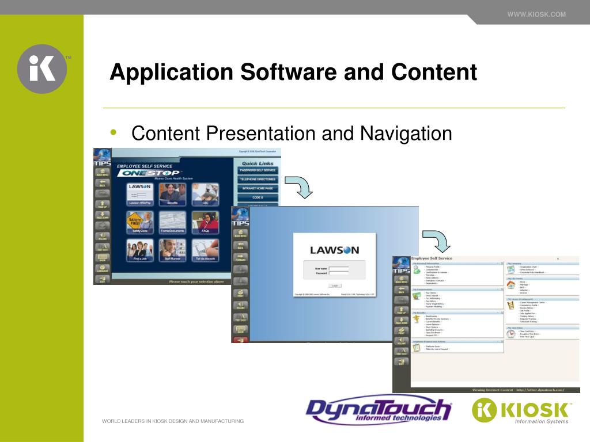This screenshot has height=442, width=590.
Task: Tap Main Menu on the OneStop screen sidebar
Action: pos(103,173)
